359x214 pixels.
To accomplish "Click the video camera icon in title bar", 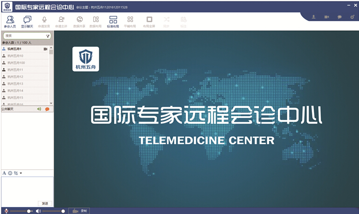I will [327, 17].
